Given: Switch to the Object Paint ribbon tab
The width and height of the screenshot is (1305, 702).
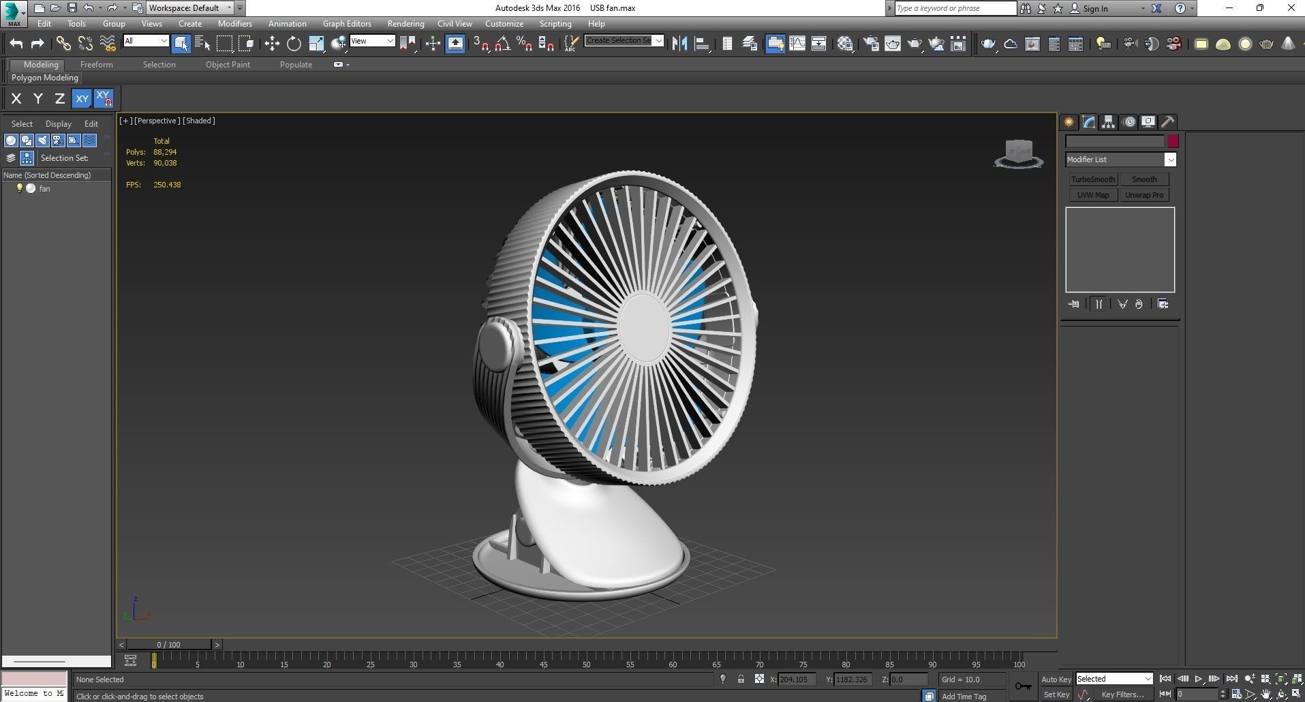Looking at the screenshot, I should [x=228, y=65].
